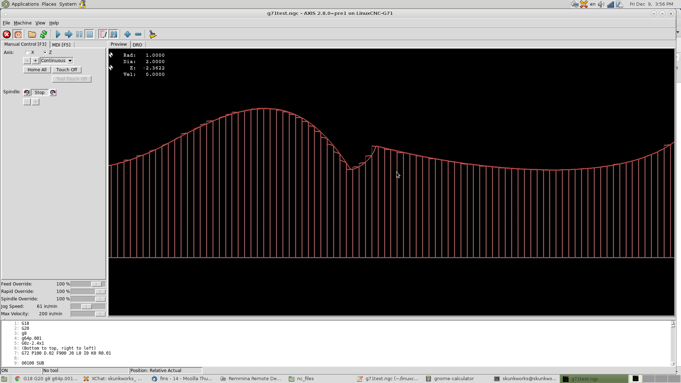Switch to skunkworks terminal taskbar item
Image resolution: width=681 pixels, height=383 pixels.
click(x=526, y=379)
